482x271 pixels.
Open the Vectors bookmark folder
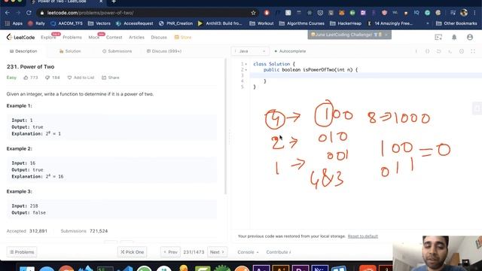point(99,23)
